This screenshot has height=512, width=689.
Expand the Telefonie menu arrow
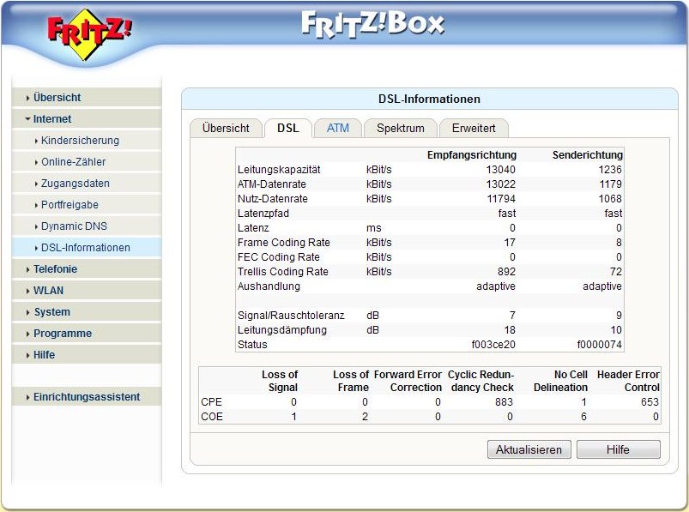tap(28, 269)
